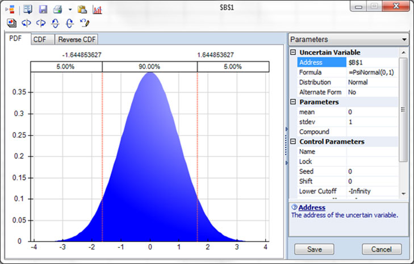Screen dimensions: 414x264
Task: Switch to the Reverse CDF tab
Action: click(x=77, y=39)
